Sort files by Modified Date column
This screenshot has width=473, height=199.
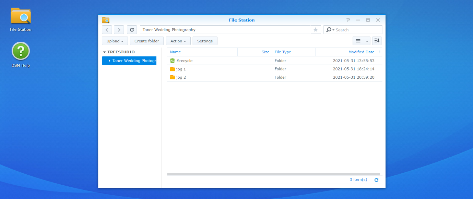tap(361, 52)
